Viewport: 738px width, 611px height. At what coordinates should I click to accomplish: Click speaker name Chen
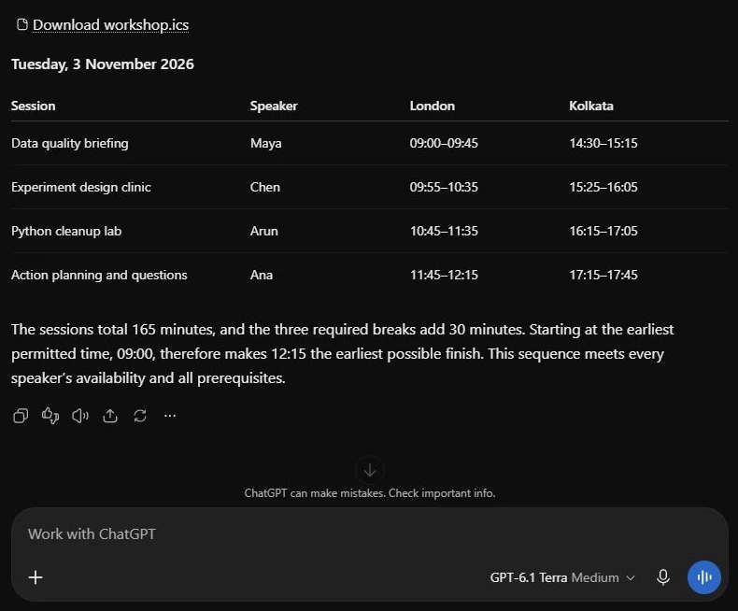265,187
